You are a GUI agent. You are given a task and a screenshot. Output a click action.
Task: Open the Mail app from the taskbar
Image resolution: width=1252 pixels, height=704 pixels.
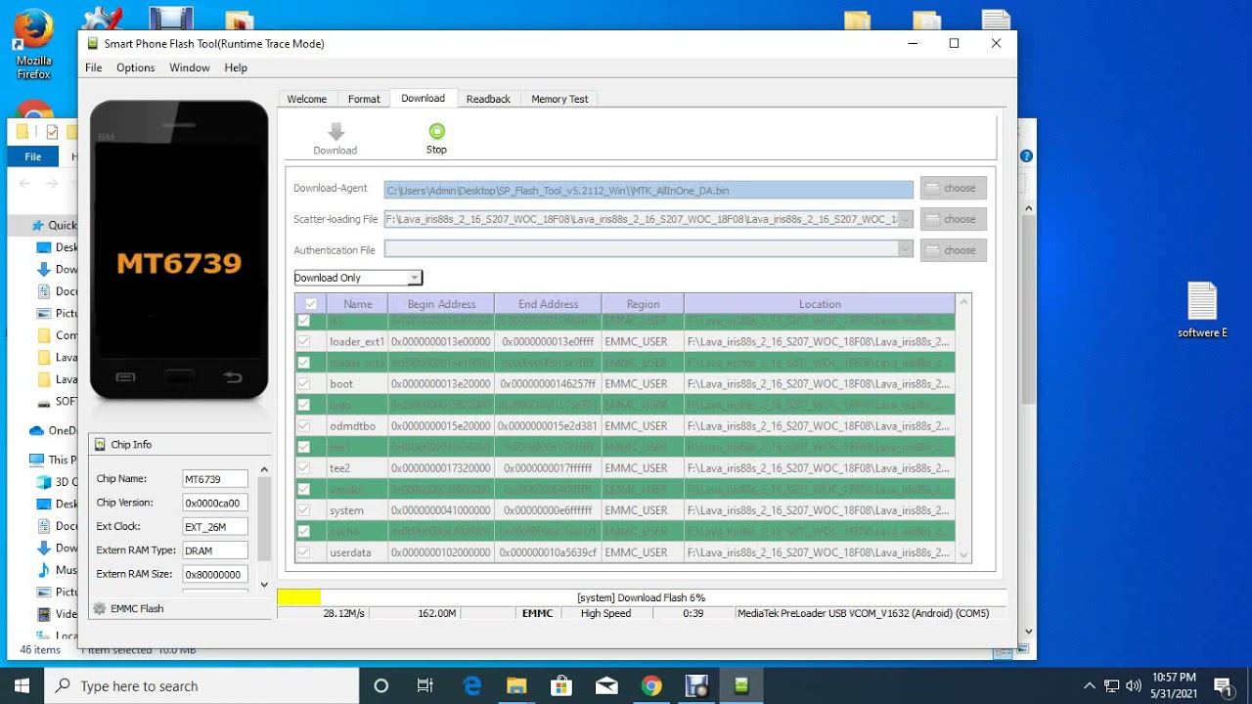(x=605, y=685)
